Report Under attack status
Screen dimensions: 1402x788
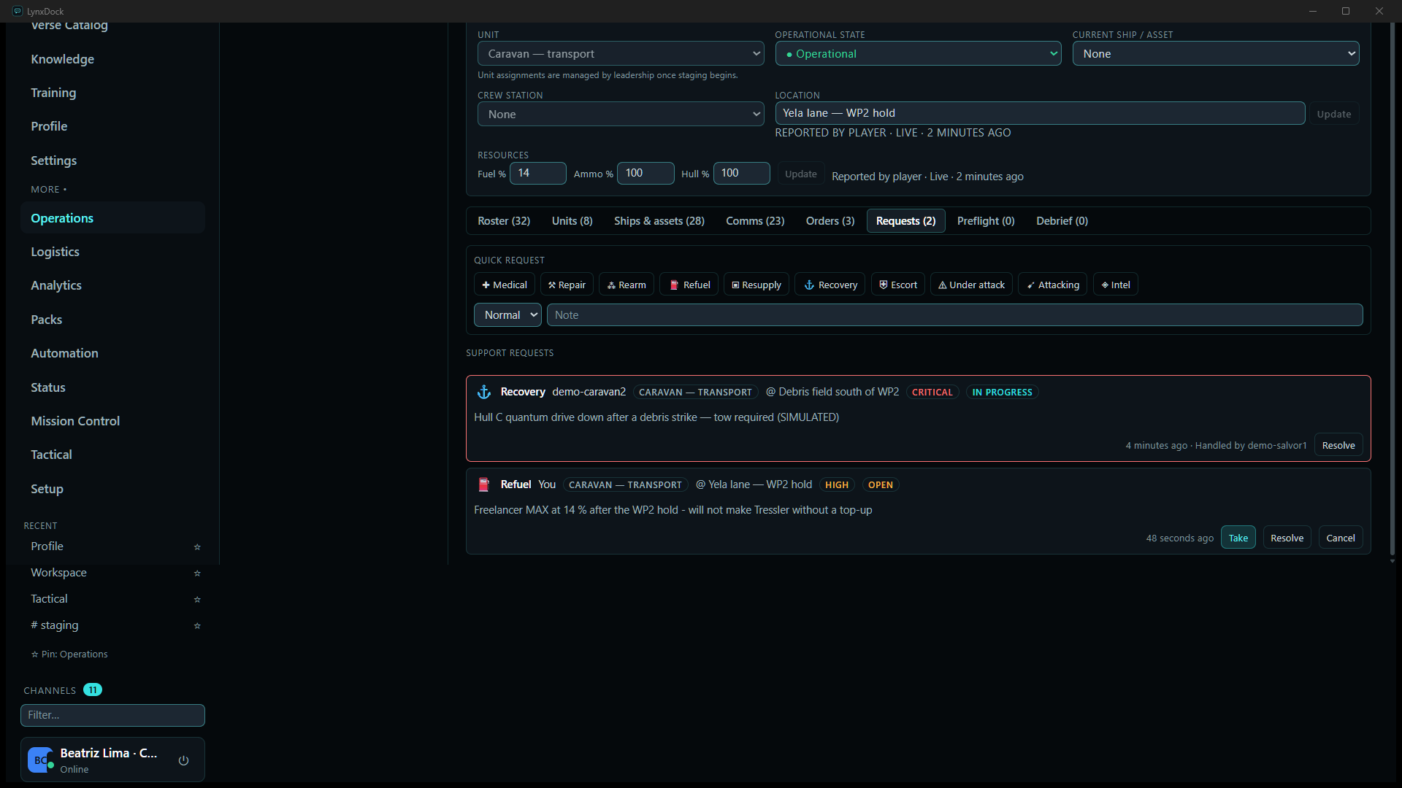(x=971, y=285)
